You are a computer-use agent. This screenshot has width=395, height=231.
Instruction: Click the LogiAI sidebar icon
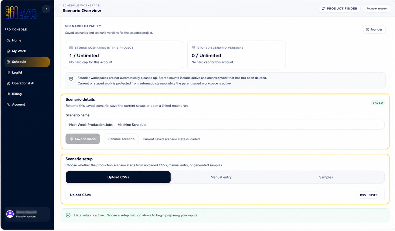point(8,73)
